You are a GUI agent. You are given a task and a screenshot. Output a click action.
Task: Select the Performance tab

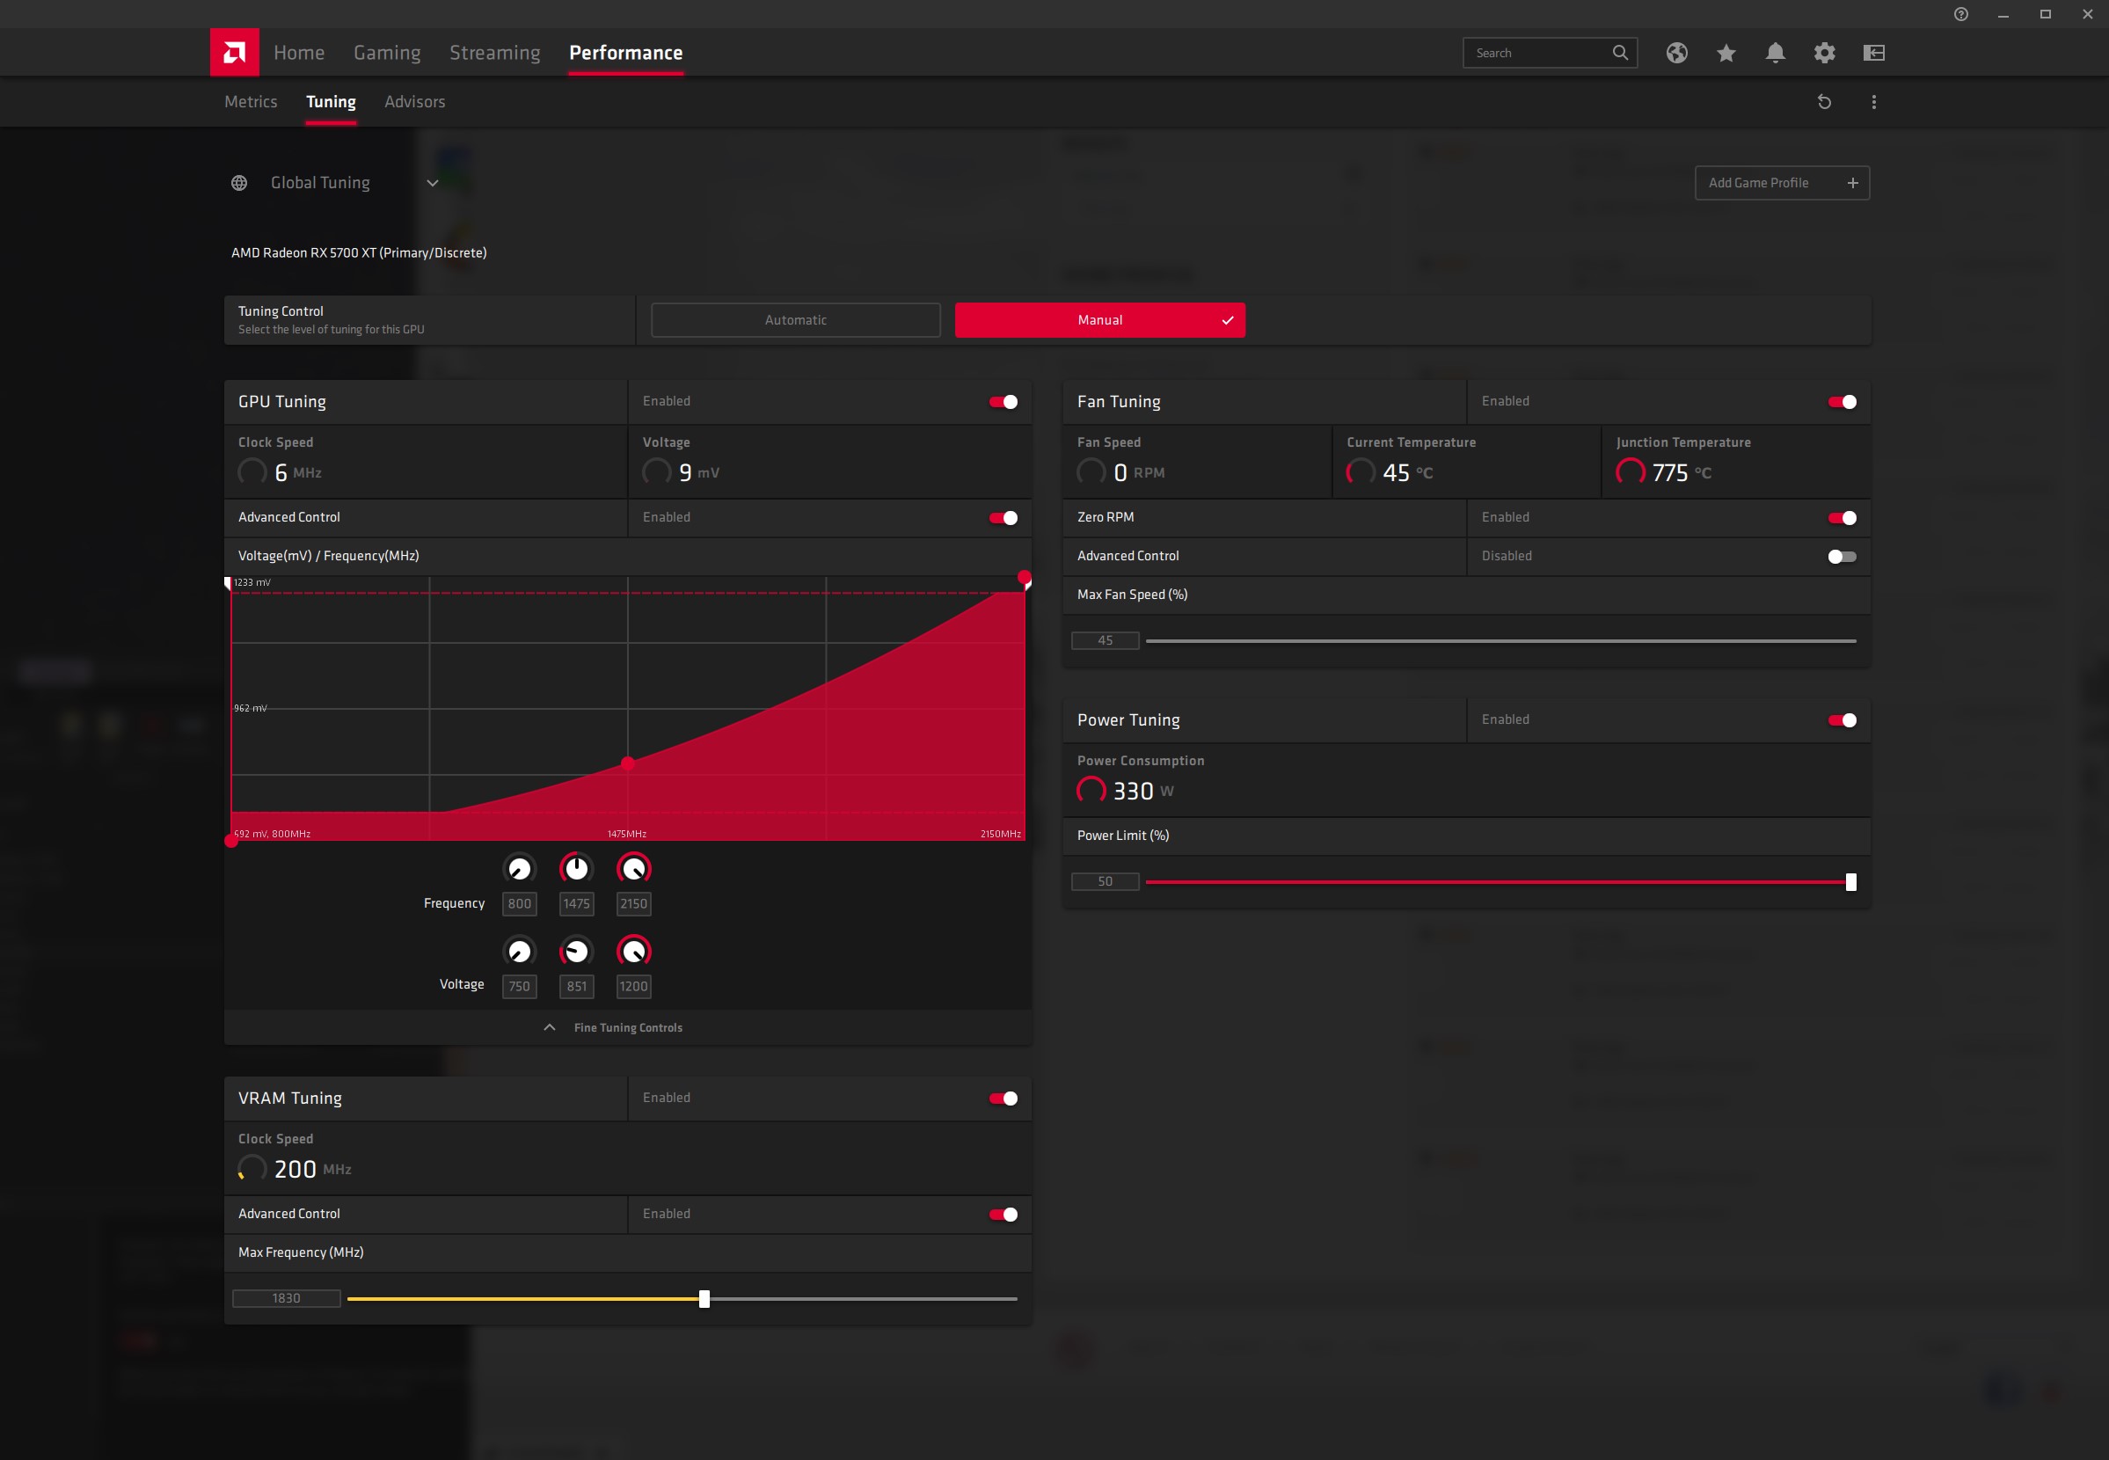tap(625, 53)
